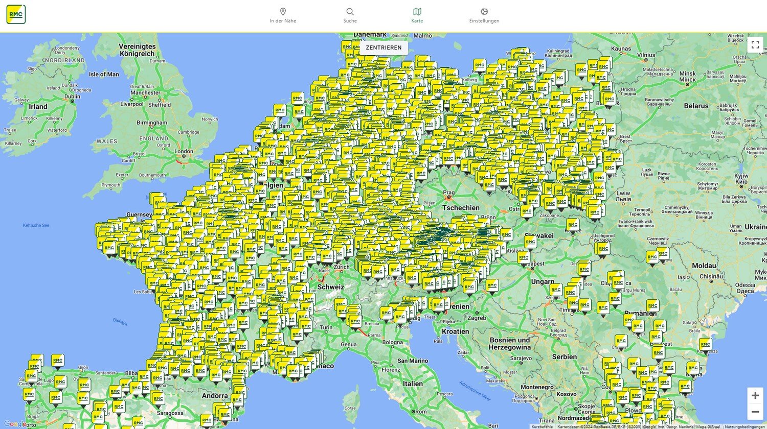Select the RMC marker east of Slowakei label

pyautogui.click(x=573, y=225)
